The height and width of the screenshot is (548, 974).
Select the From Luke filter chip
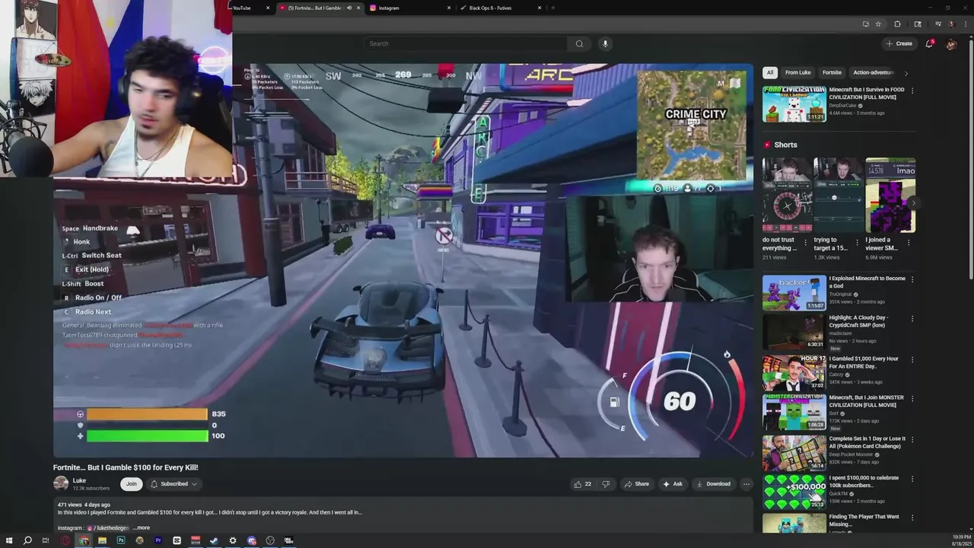coord(797,73)
